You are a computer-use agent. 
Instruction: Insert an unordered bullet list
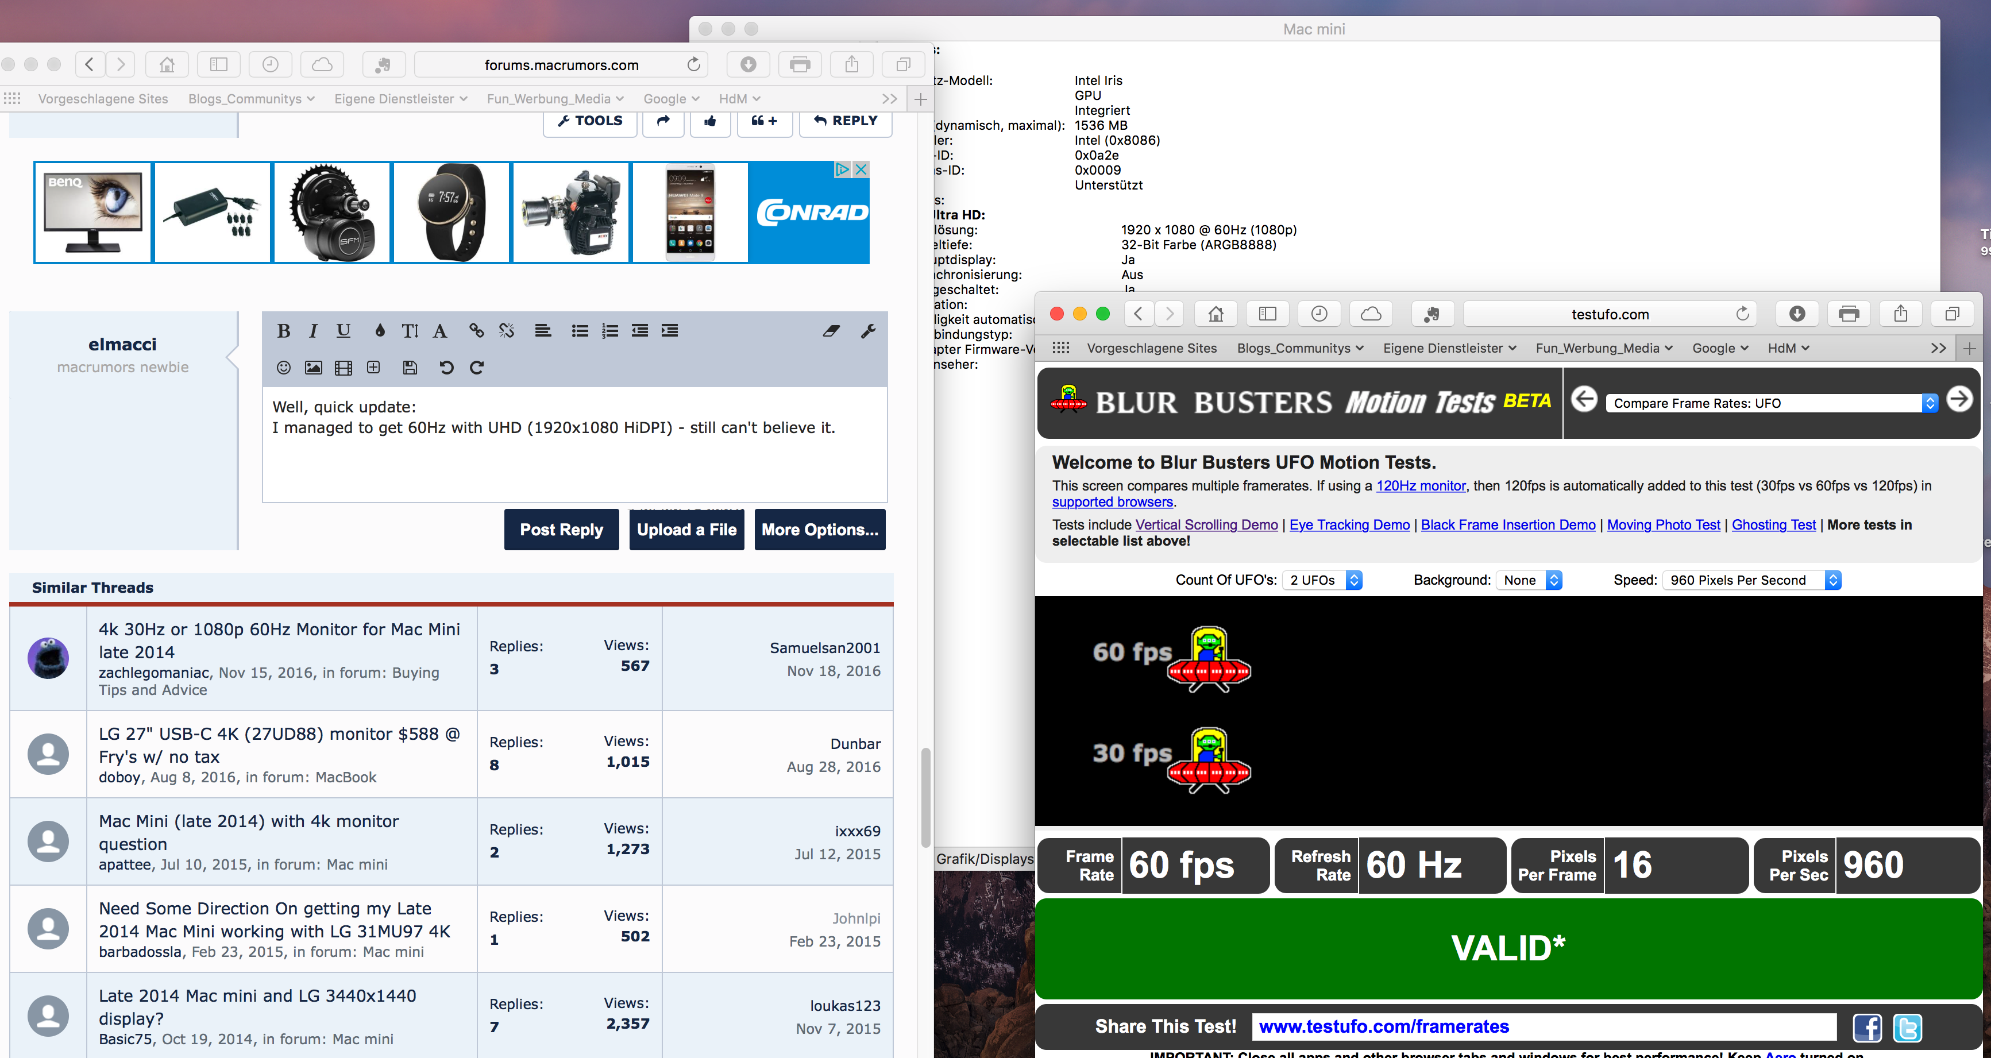(580, 331)
